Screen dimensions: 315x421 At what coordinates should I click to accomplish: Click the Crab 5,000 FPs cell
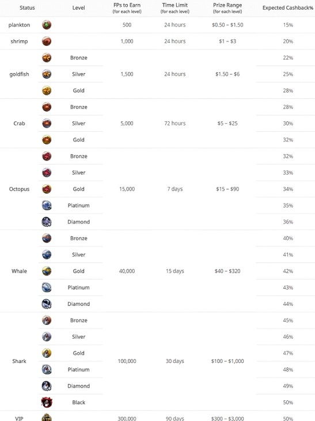127,124
